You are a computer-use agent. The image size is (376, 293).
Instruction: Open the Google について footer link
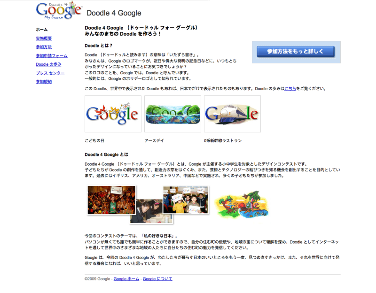(x=157, y=279)
